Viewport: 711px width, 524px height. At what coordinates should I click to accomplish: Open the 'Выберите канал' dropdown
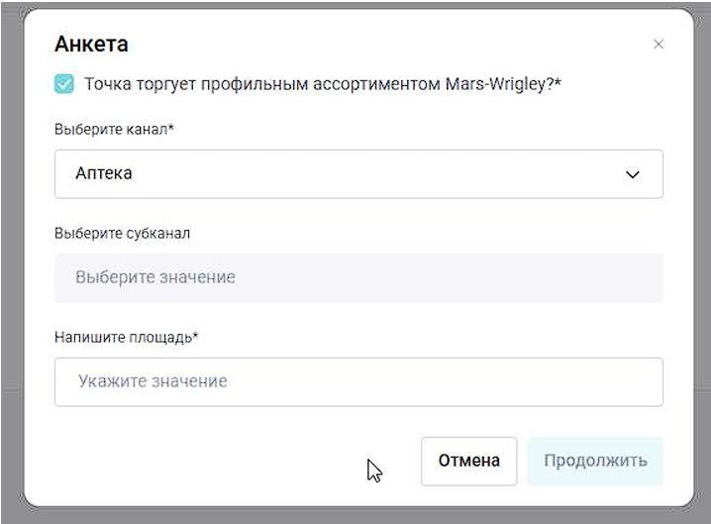coord(357,174)
